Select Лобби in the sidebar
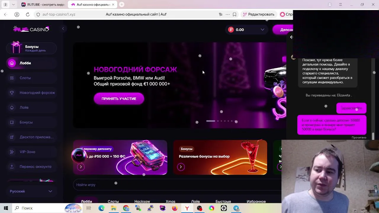 tap(31, 63)
